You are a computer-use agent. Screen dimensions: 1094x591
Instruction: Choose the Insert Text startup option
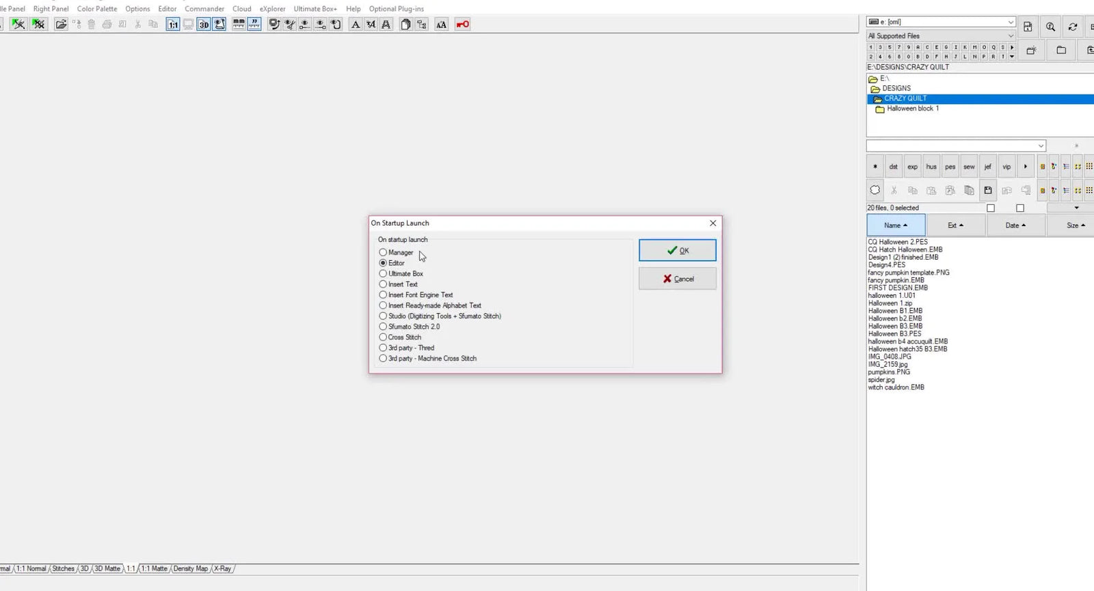pyautogui.click(x=398, y=284)
